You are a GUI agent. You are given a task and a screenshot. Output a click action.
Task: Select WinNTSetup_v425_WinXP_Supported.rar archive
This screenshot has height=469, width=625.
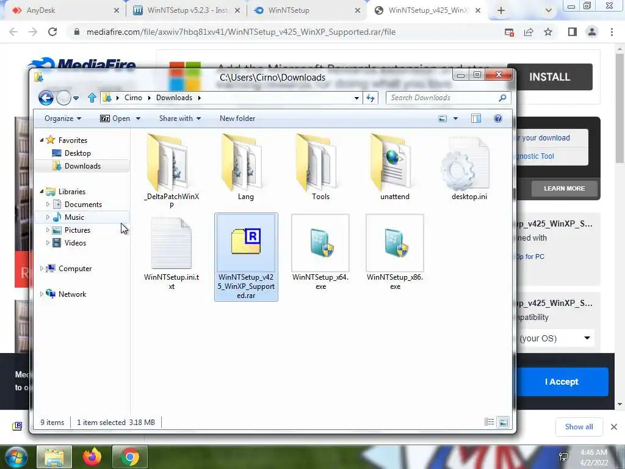pos(246,257)
